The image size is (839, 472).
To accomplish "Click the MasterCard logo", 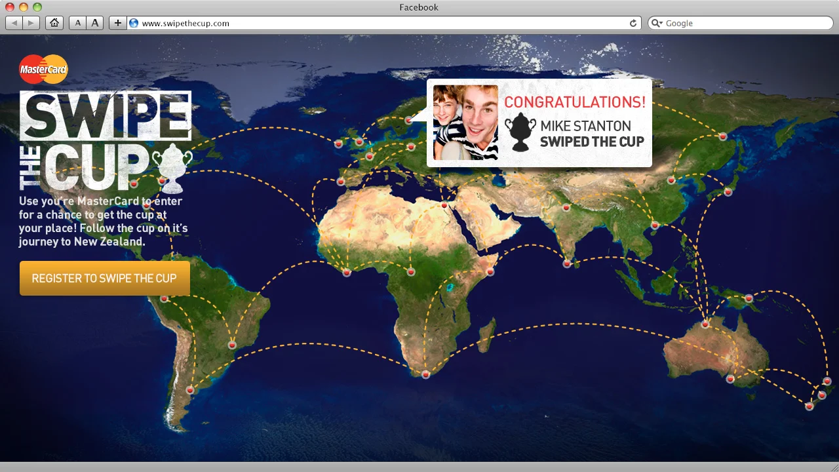I will (x=43, y=69).
